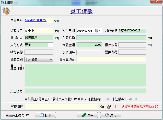Click the 审核流程 input field
This screenshot has height=120, width=163.
(x=61, y=106)
